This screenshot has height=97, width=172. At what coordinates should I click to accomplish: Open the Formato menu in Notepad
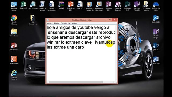(x=64, y=23)
